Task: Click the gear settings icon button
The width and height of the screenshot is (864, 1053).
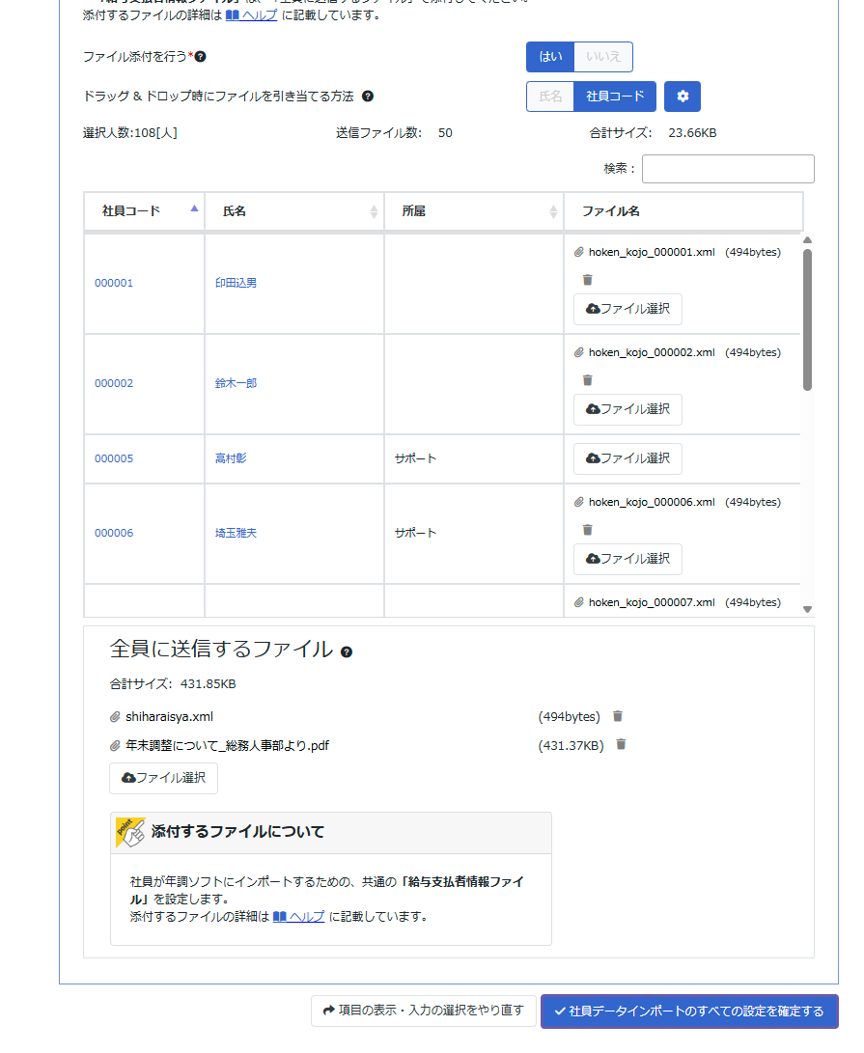Action: pyautogui.click(x=683, y=97)
